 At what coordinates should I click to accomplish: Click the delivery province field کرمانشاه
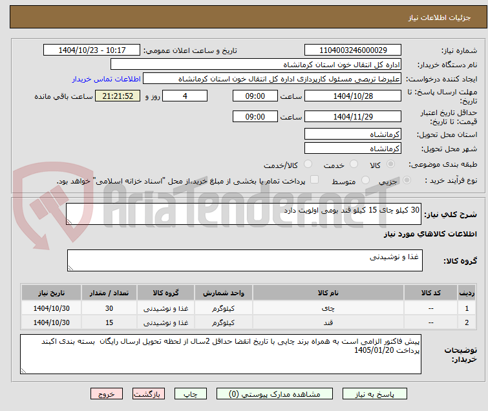point(353,134)
